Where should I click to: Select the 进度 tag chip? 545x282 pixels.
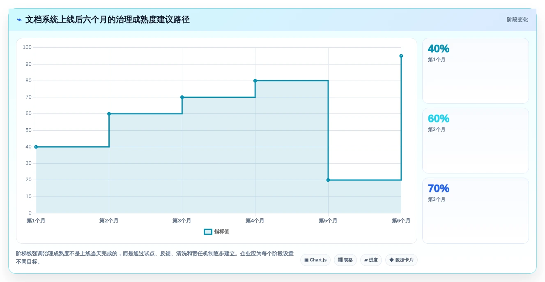pos(371,260)
